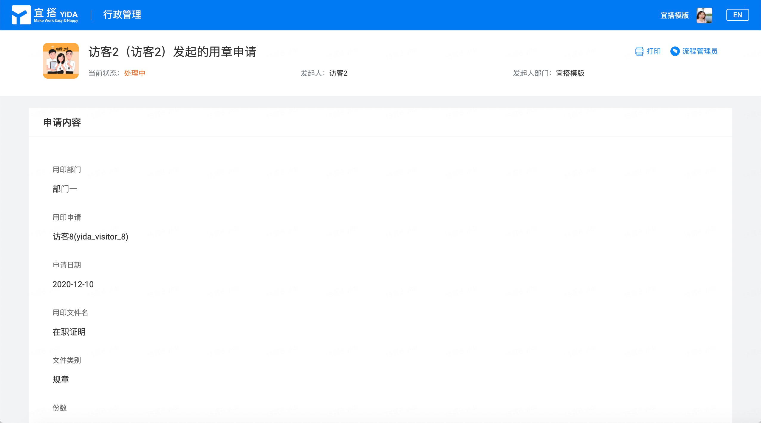
Task: Click the process administrator DingTalk icon
Action: click(675, 51)
